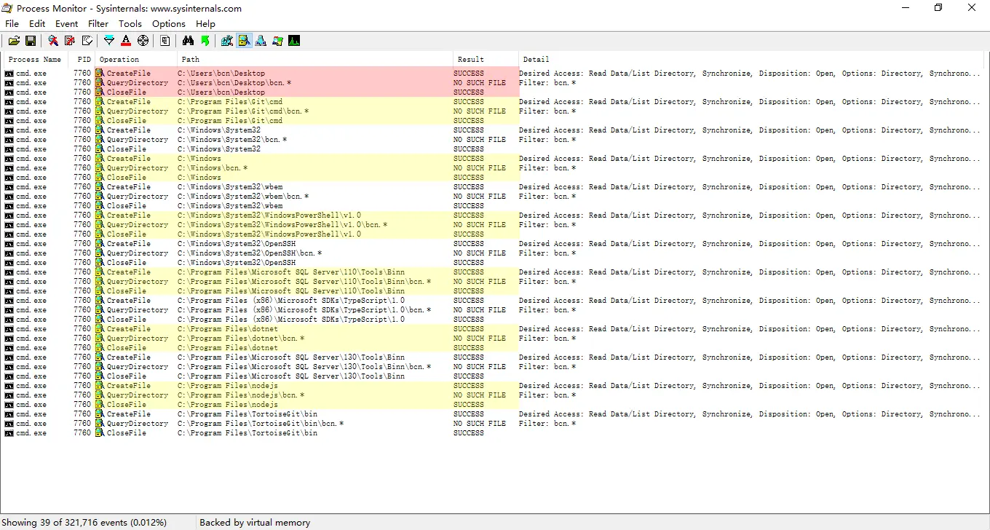Select path C:\Users\bcn\Desktop\bcn.*
990x530 pixels.
234,83
